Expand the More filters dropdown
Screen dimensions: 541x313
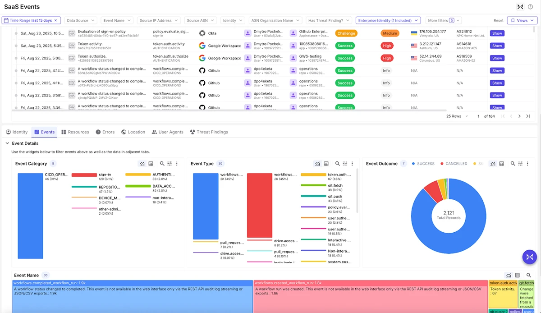[444, 20]
